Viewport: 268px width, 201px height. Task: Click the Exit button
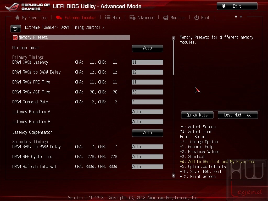pyautogui.click(x=237, y=6)
